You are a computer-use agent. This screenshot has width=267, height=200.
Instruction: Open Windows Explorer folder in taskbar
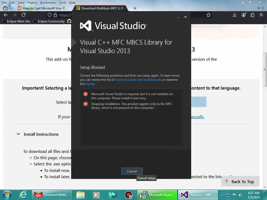click(80, 195)
